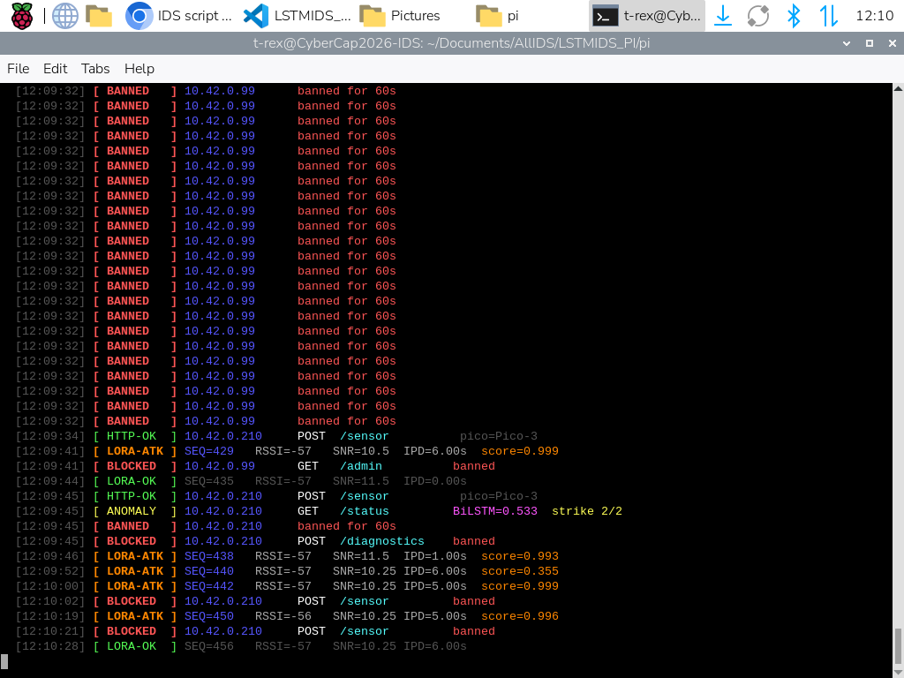Screen dimensions: 904x678
Task: Click 'score=0.355' value
Action: click(519, 571)
